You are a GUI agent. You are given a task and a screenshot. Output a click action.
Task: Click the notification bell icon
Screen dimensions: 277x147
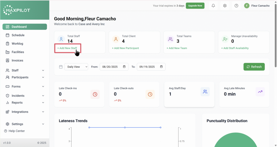213,6
